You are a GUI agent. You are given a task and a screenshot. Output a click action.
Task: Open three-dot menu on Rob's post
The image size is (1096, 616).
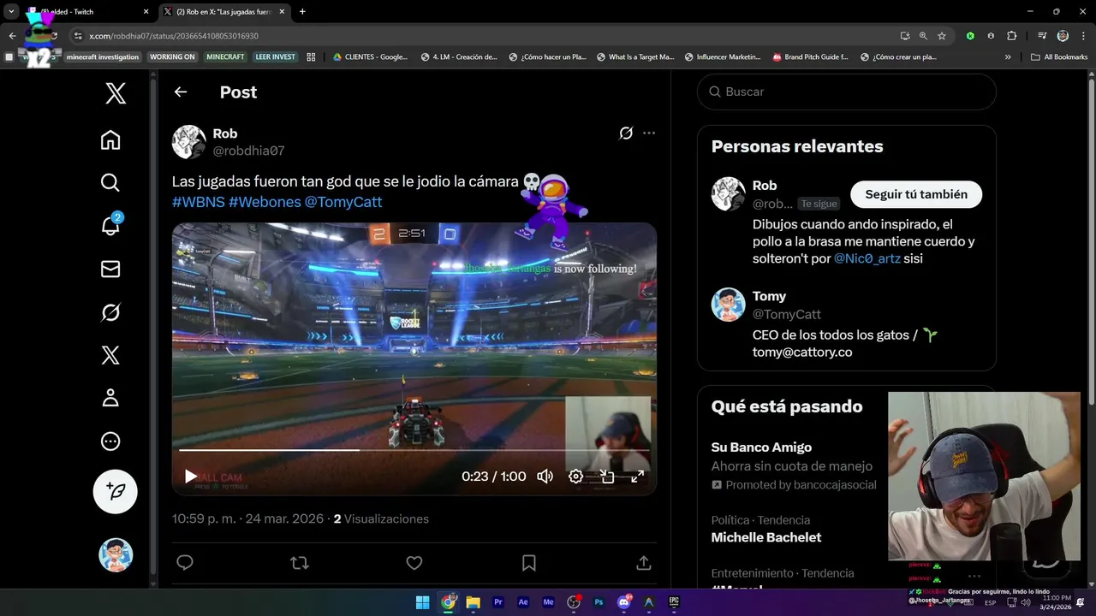(x=649, y=133)
